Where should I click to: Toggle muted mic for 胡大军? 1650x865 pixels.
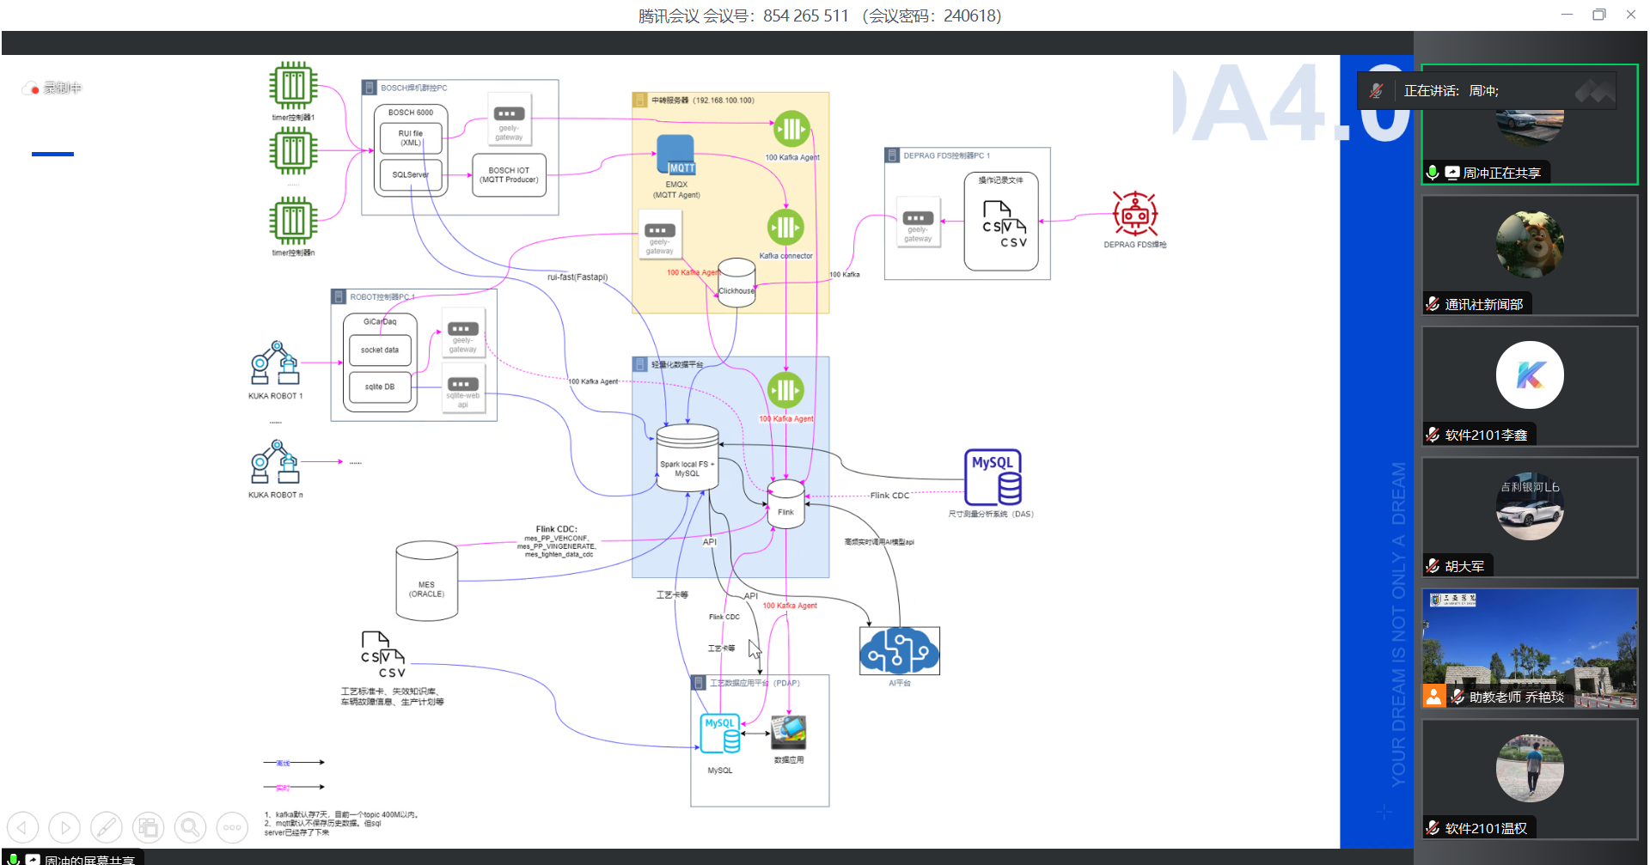click(x=1433, y=566)
